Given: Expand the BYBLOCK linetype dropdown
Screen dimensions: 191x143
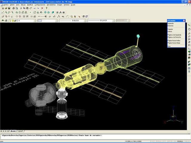Looking at the screenshot, I should [x=85, y=21].
